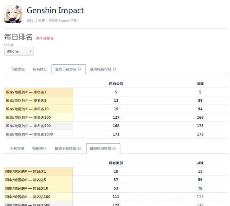This screenshot has width=230, height=206.
Task: Click value 111 in grossing table
Action: coord(116,197)
